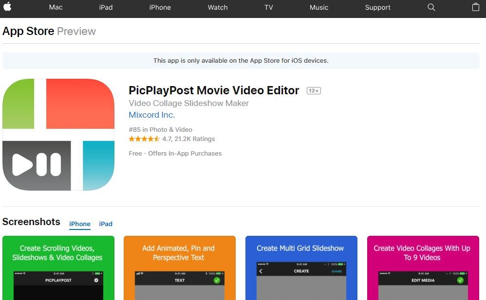Click the iOS devices availability notice
Image resolution: width=486 pixels, height=300 pixels.
pyautogui.click(x=241, y=61)
